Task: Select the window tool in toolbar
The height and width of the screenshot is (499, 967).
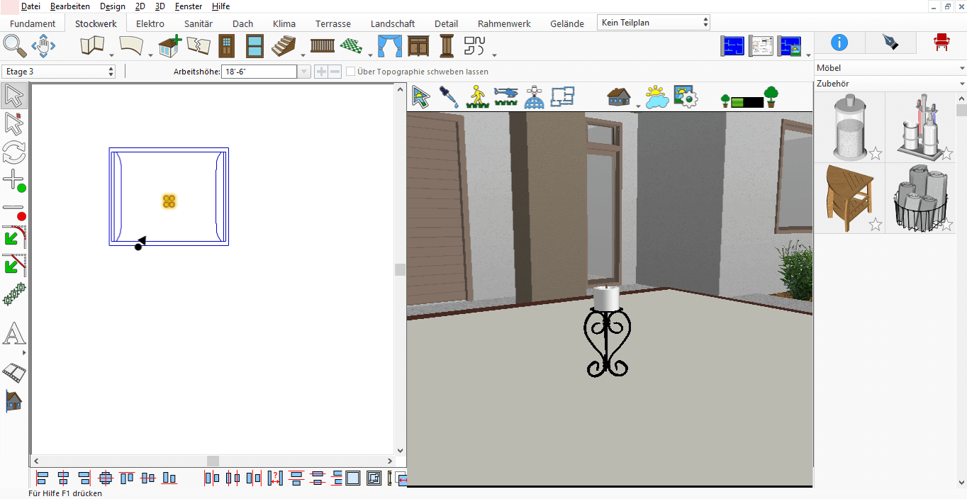Action: coord(255,46)
